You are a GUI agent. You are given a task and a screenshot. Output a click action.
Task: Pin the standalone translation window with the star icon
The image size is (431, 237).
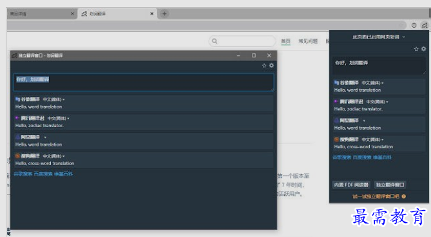(x=264, y=66)
